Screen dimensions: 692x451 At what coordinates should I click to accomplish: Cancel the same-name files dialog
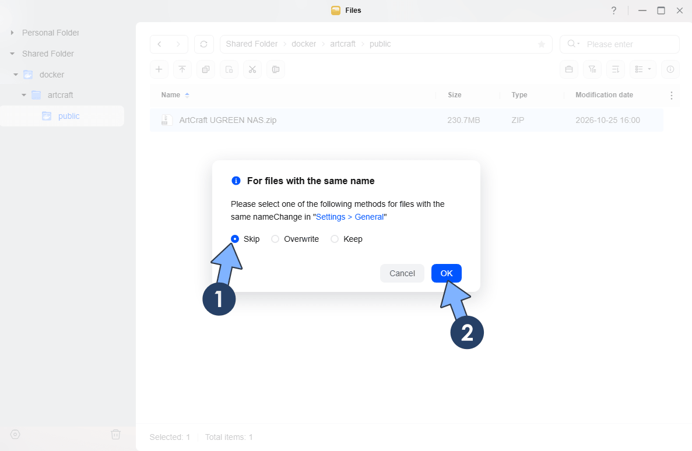[402, 273]
